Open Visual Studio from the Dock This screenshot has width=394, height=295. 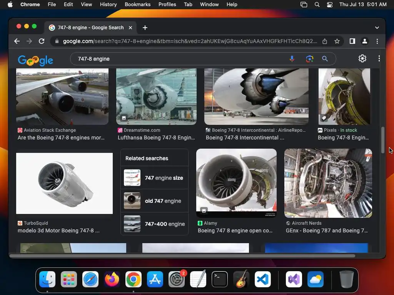pos(294,279)
